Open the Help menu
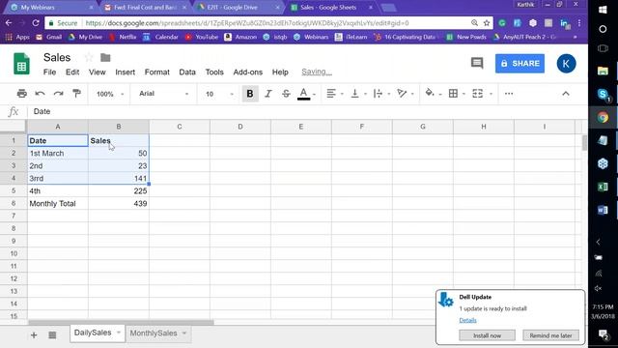Screen dimensions: 618x348 [x=280, y=72]
